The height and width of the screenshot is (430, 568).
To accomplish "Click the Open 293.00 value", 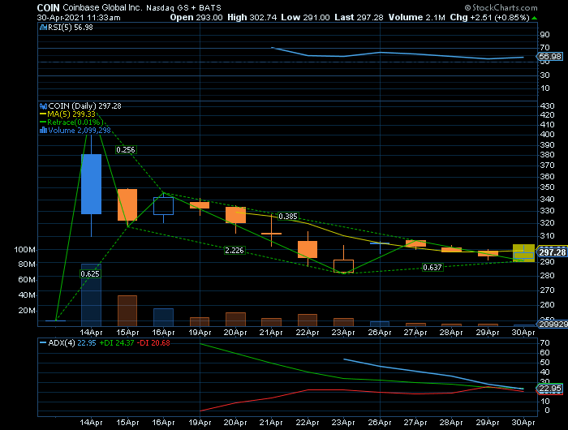I will pyautogui.click(x=196, y=17).
